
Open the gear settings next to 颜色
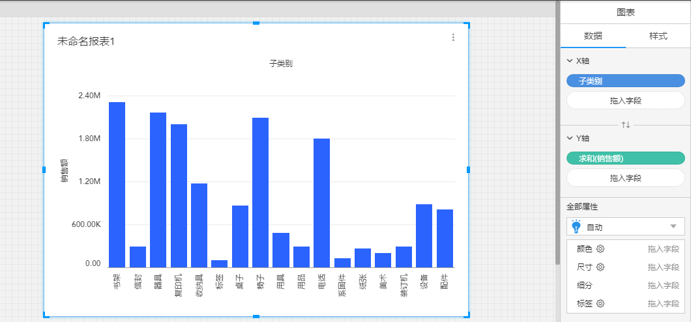(600, 249)
